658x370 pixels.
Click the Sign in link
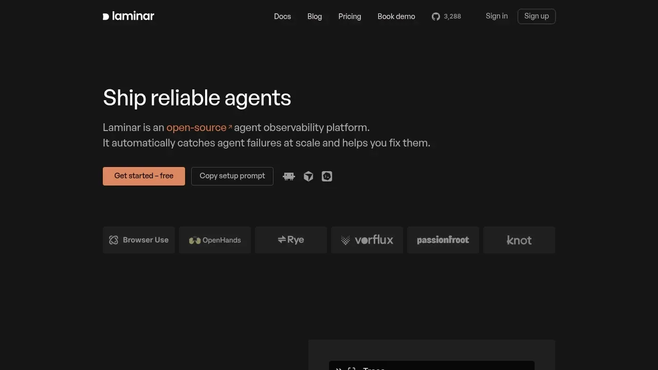497,16
